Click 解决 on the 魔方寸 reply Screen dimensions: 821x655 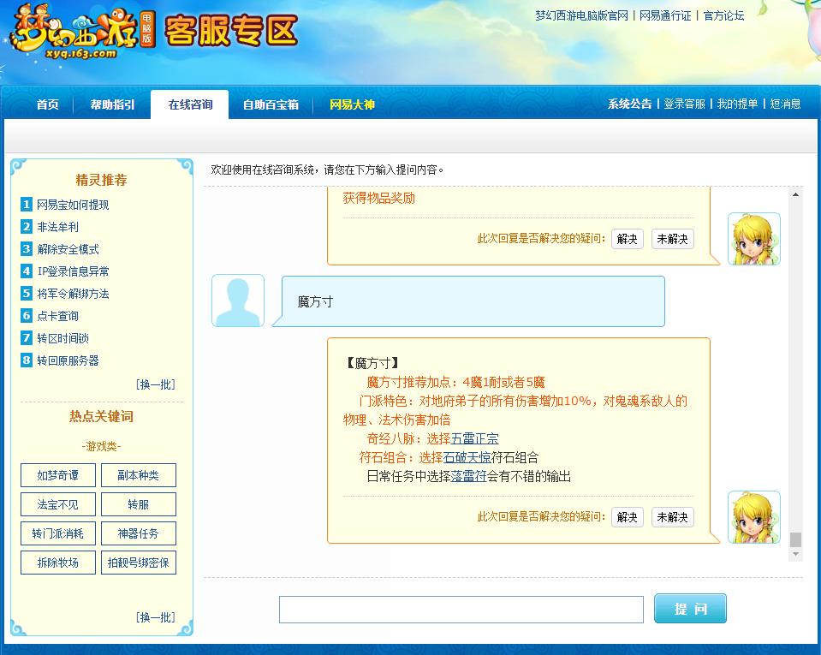coord(626,517)
